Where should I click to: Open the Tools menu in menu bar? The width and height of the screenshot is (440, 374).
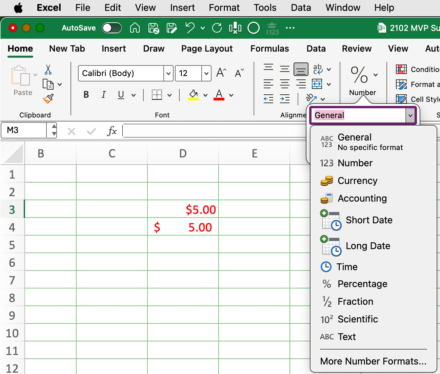coord(265,8)
